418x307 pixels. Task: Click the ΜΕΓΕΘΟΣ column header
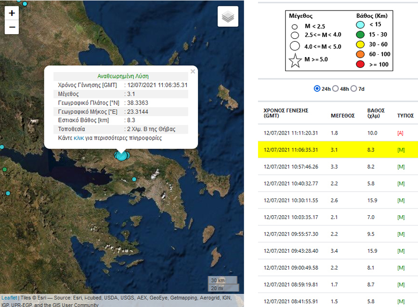point(342,116)
